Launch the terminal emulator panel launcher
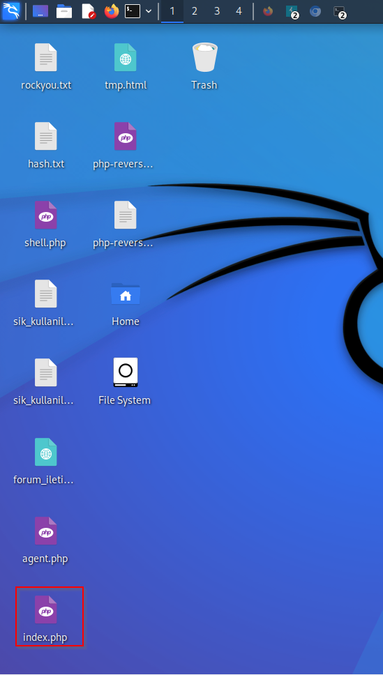The width and height of the screenshot is (383, 675). 133,10
